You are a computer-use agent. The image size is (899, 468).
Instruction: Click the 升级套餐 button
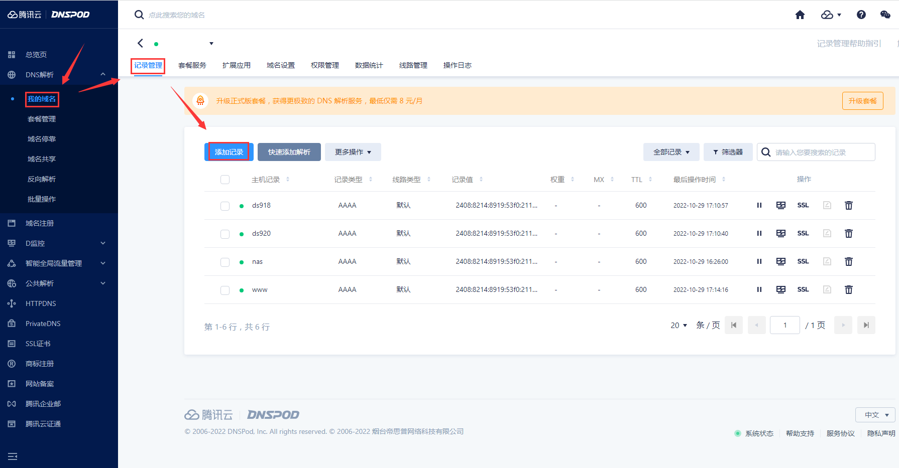point(862,101)
